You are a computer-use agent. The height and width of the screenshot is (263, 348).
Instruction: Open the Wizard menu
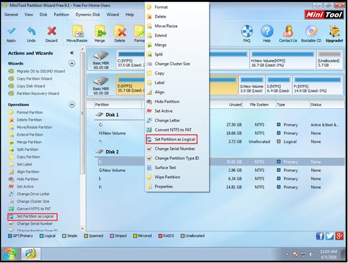tap(112, 14)
